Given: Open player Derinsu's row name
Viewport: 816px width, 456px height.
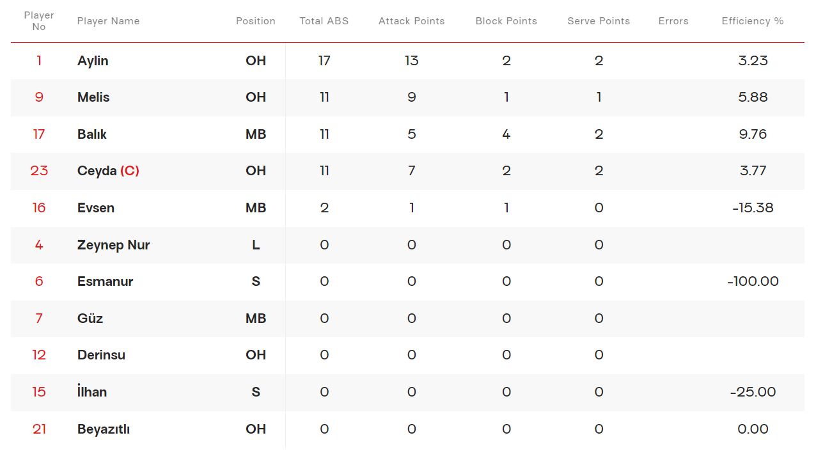Looking at the screenshot, I should 101,355.
